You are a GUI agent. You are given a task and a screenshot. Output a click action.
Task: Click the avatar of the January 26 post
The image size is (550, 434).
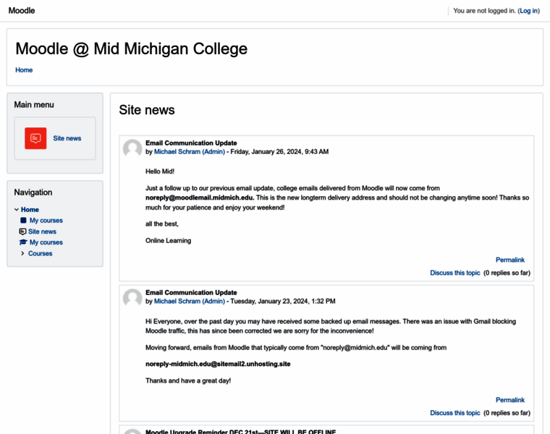pyautogui.click(x=132, y=148)
